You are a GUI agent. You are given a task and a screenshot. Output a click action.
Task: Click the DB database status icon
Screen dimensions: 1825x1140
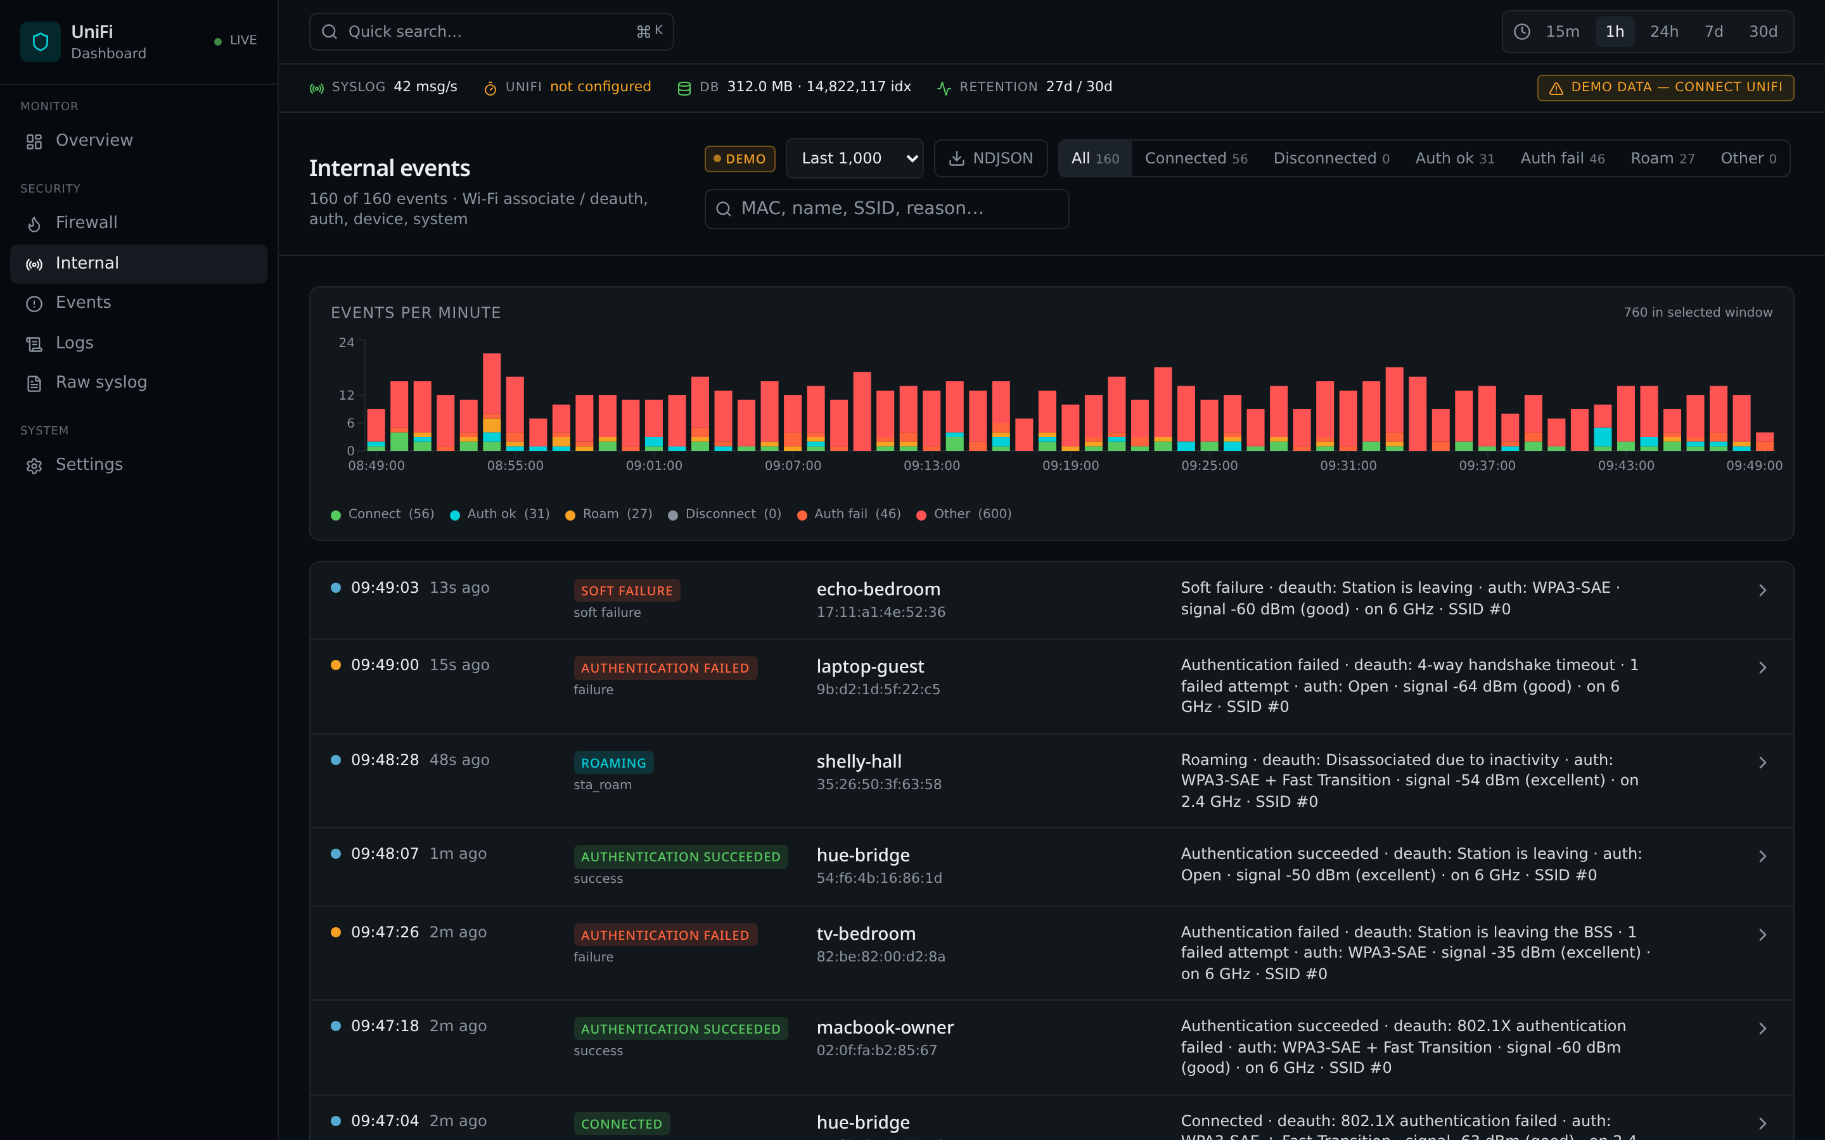coord(684,88)
